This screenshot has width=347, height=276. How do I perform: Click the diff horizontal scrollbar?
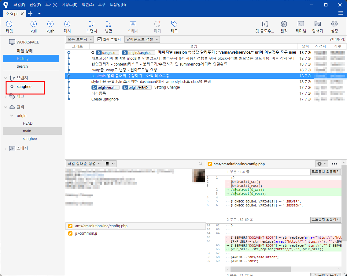[260, 269]
